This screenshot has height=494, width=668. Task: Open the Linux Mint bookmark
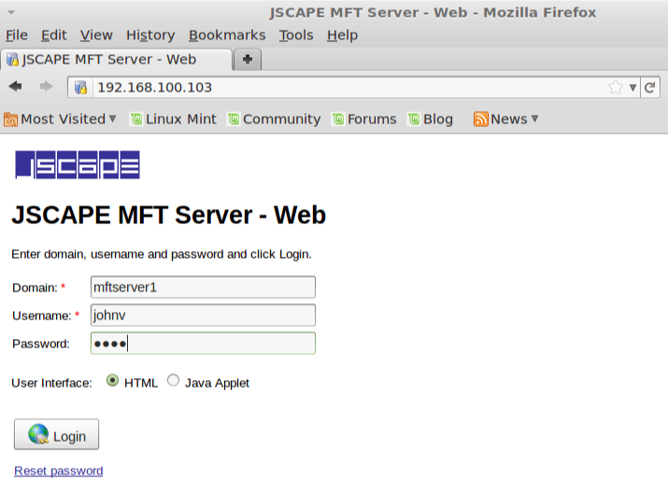pos(174,119)
